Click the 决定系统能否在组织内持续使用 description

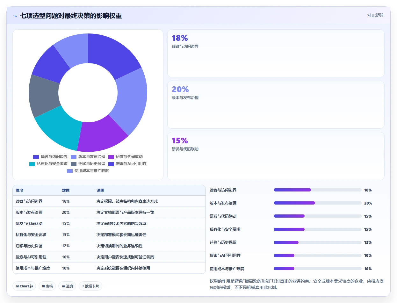tap(123, 268)
